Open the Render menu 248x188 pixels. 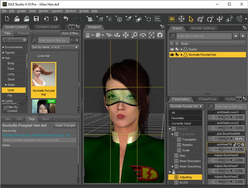(x=44, y=11)
